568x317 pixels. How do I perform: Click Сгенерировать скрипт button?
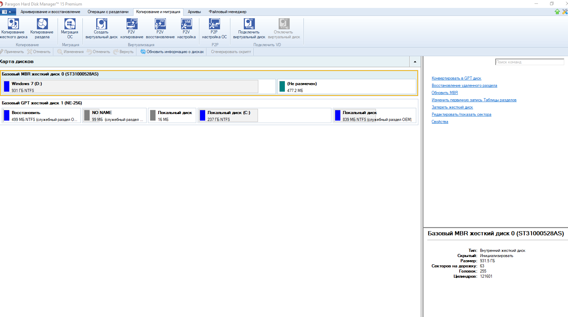pyautogui.click(x=231, y=52)
